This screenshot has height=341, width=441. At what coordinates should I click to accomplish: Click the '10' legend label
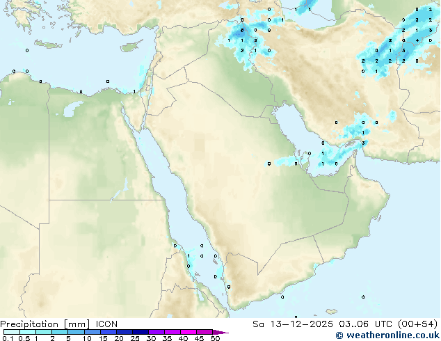87,338
